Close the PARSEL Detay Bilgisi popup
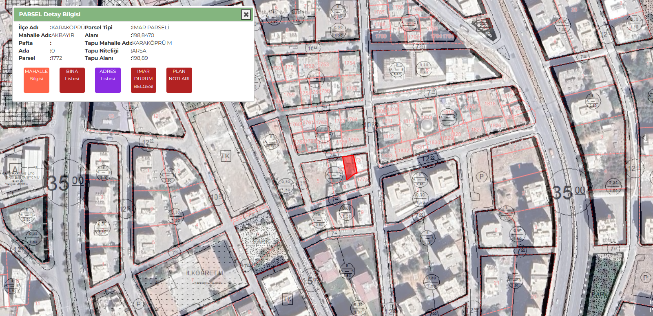 tap(246, 15)
